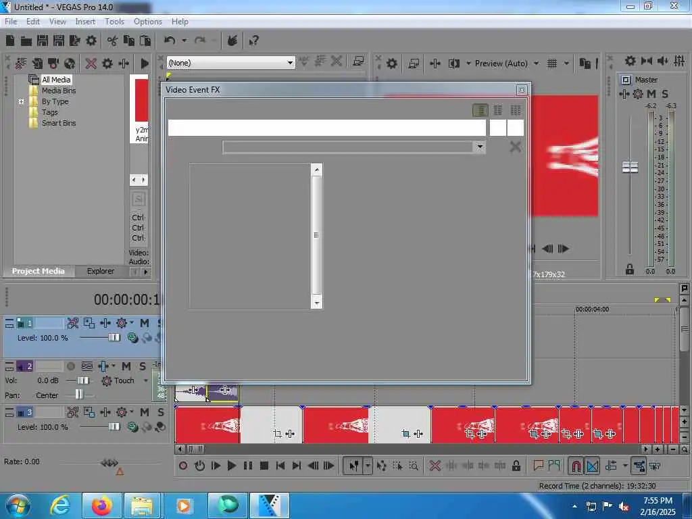Toggle Enable Snapping magnet icon
This screenshot has width=692, height=519.
pos(576,466)
